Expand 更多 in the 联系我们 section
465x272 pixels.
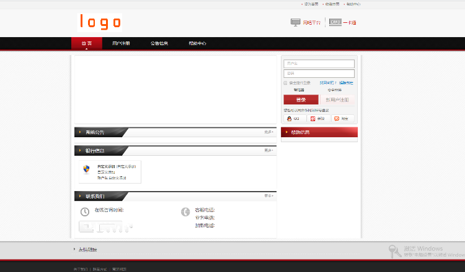click(268, 196)
